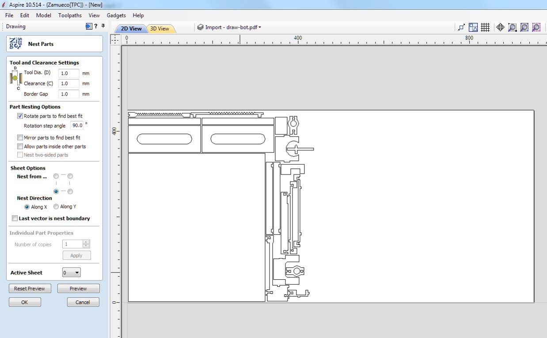
Task: Open help for the Drawing panel
Action: tap(96, 27)
